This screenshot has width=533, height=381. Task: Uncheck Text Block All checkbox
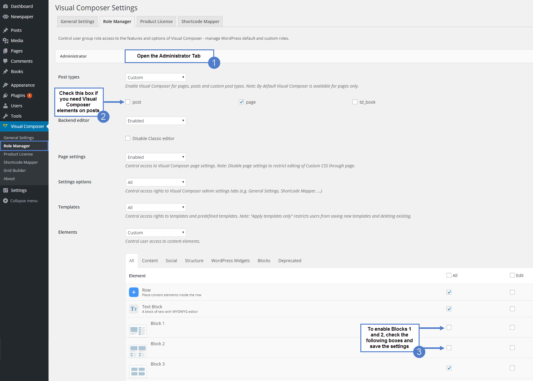coord(449,309)
